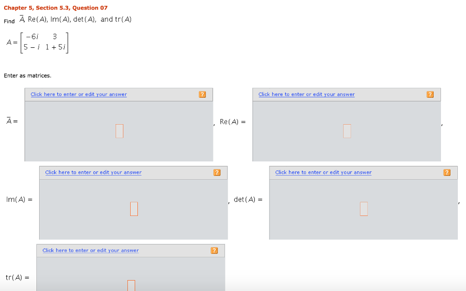Select the orange placeholder box for conjugate A
Viewport: 466px width, 291px height.
coord(119,131)
